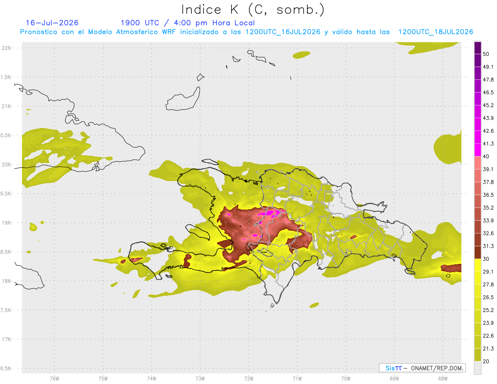This screenshot has width=497, height=384.
Task: Click the '29.1' color scale value
Action: tap(488, 271)
